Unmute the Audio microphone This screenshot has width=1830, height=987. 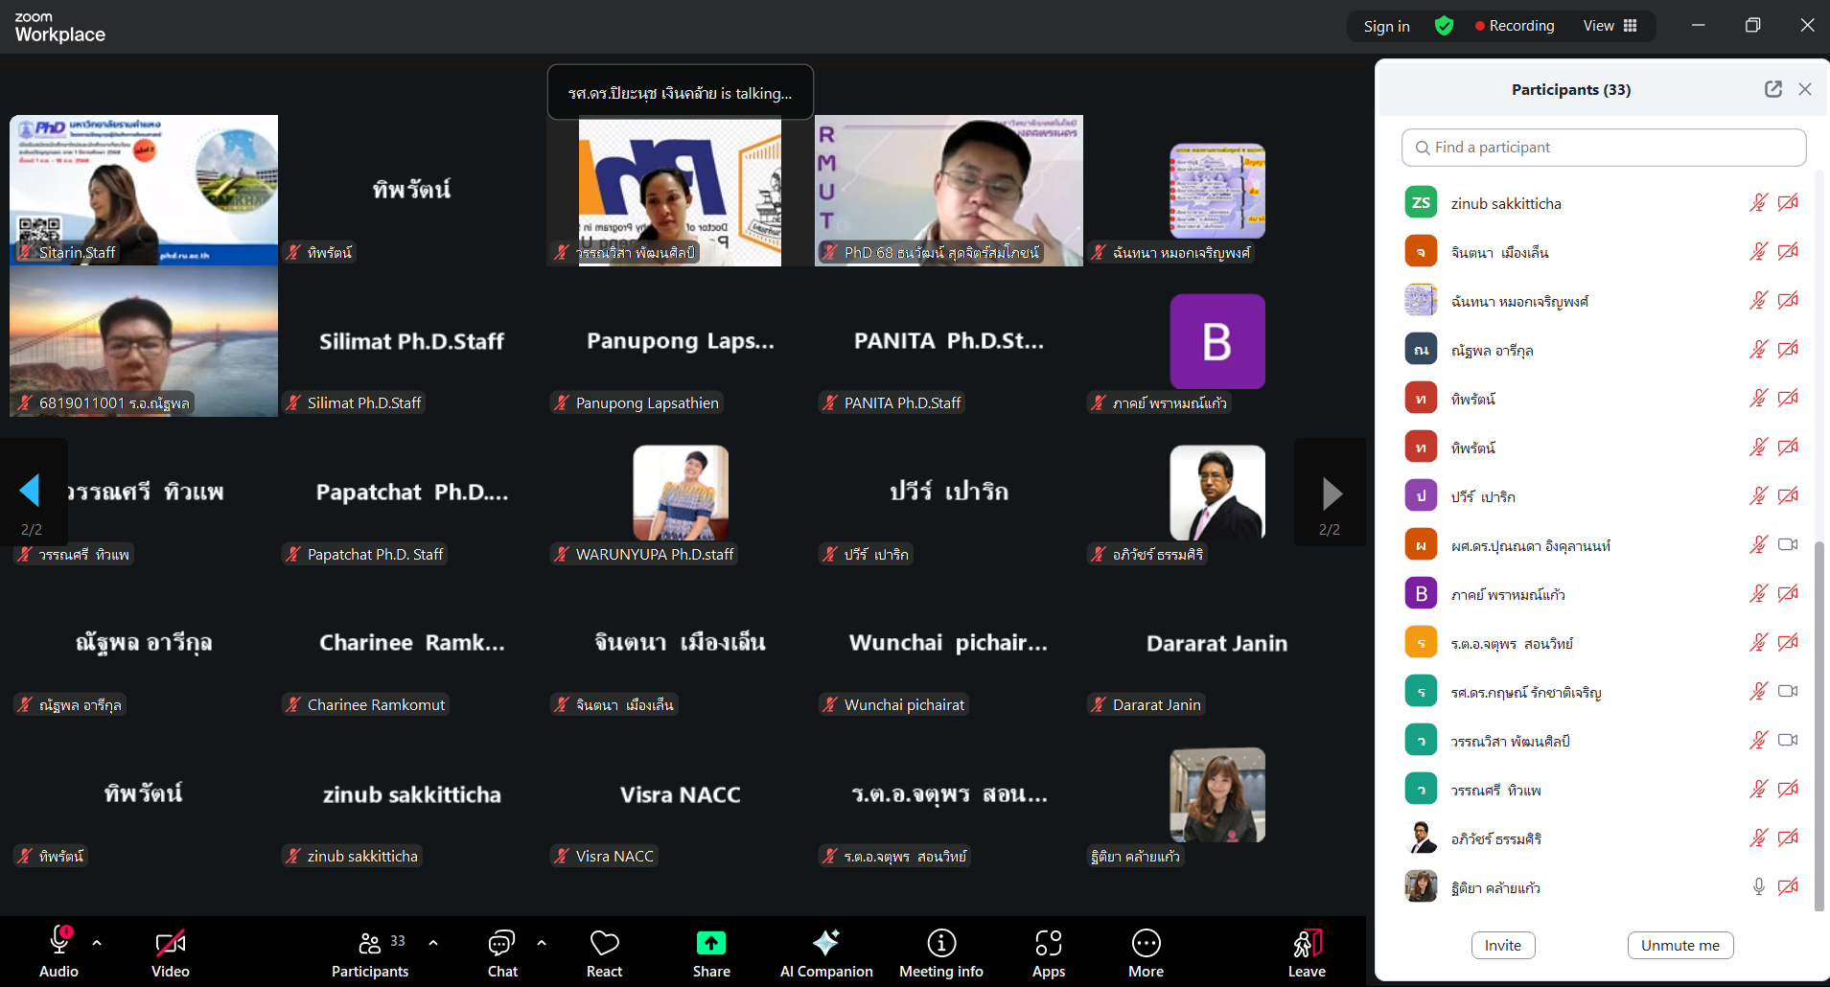[58, 953]
